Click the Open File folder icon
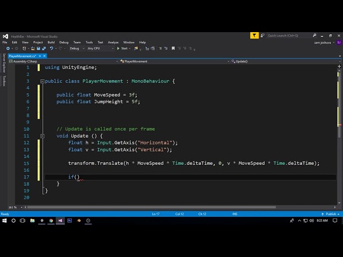 point(33,49)
